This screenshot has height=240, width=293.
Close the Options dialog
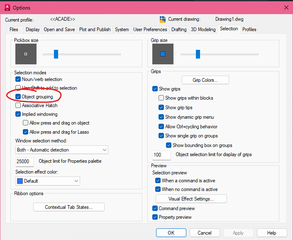tap(286, 7)
